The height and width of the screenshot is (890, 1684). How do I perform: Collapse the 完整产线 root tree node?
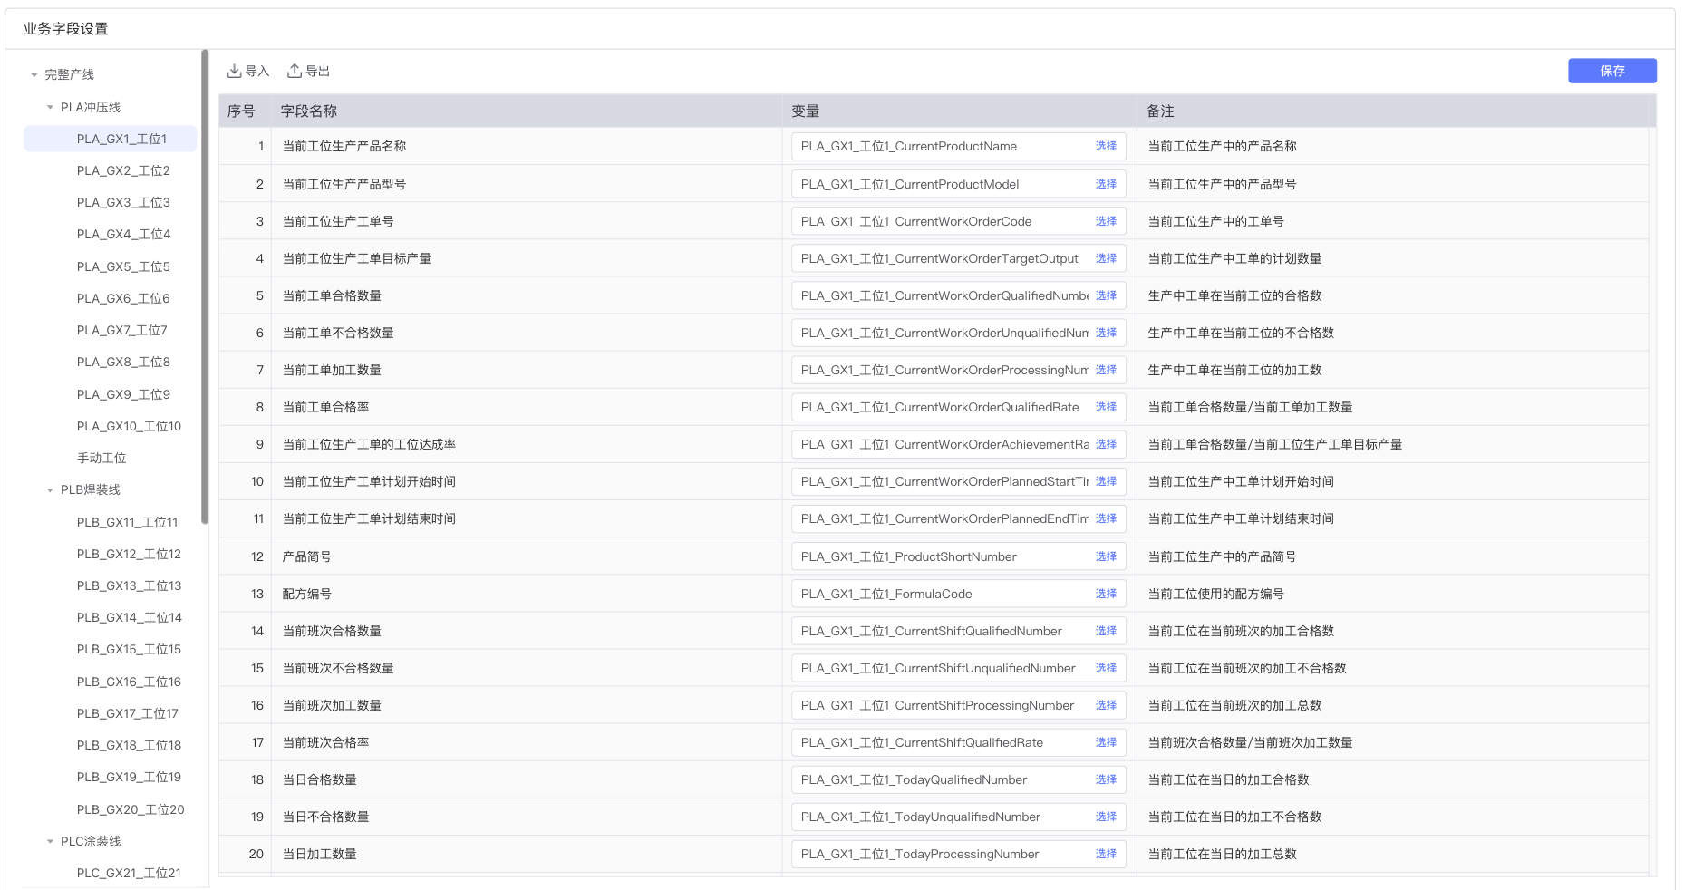point(34,75)
